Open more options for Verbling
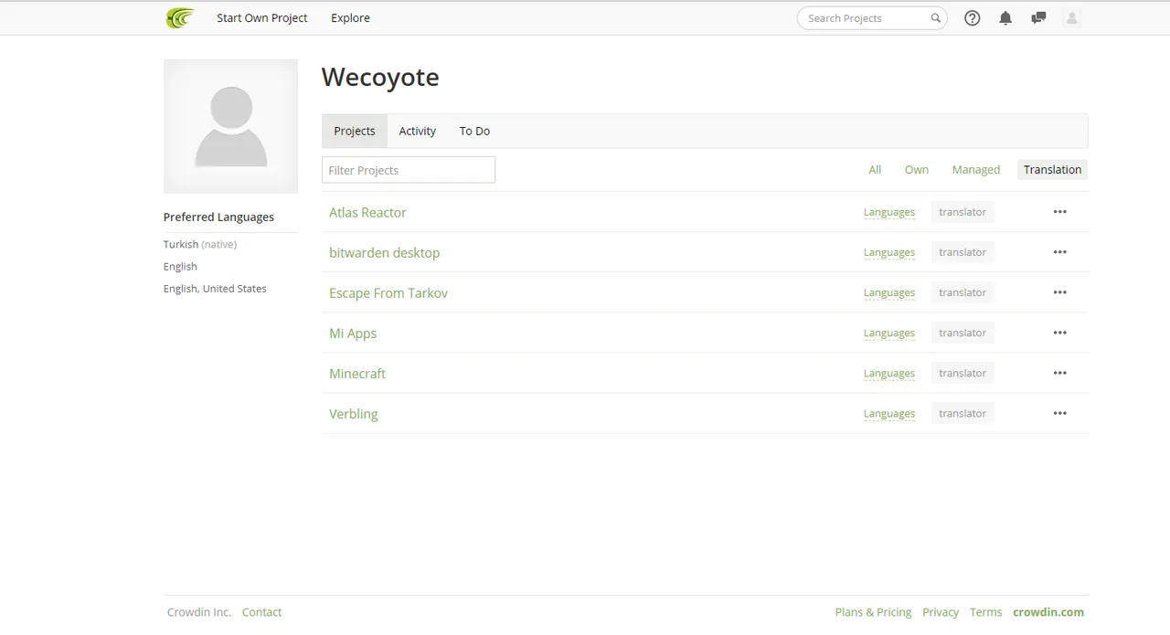This screenshot has height=635, width=1170. 1059,413
